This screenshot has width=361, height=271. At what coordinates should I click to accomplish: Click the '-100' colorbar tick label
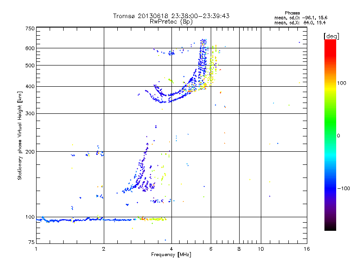point(343,188)
